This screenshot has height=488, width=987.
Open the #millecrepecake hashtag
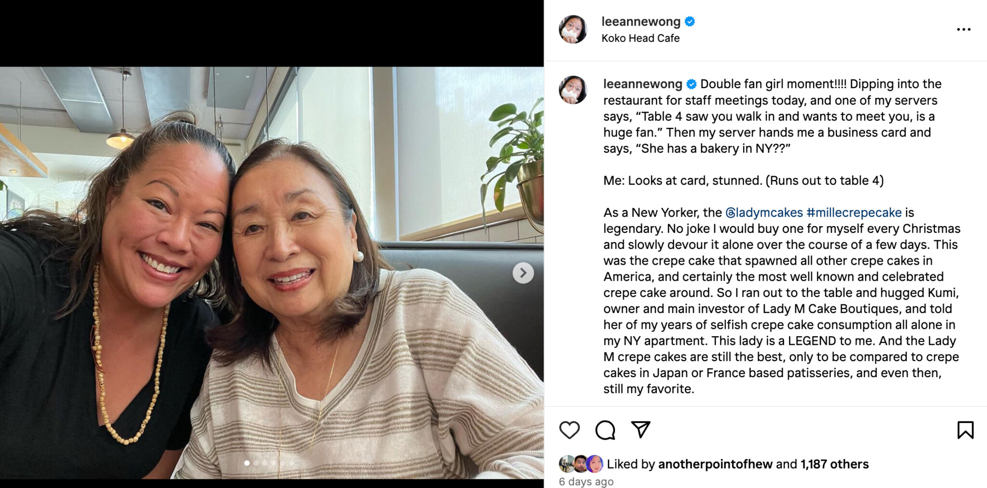854,213
